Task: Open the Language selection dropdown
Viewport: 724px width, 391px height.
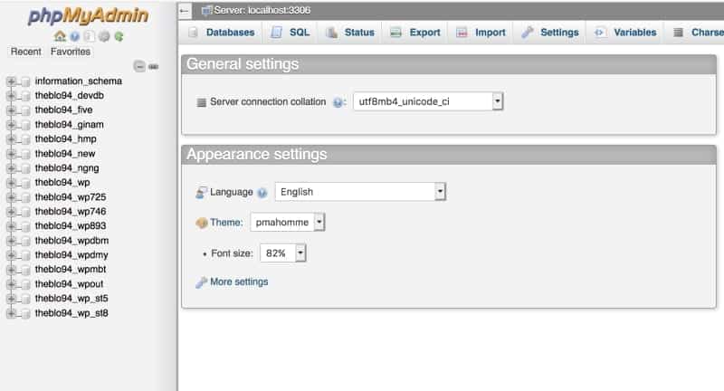Action: (x=440, y=192)
